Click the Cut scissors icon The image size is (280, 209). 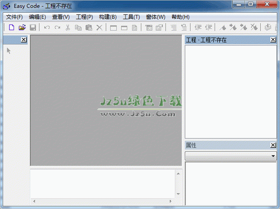coord(68,28)
